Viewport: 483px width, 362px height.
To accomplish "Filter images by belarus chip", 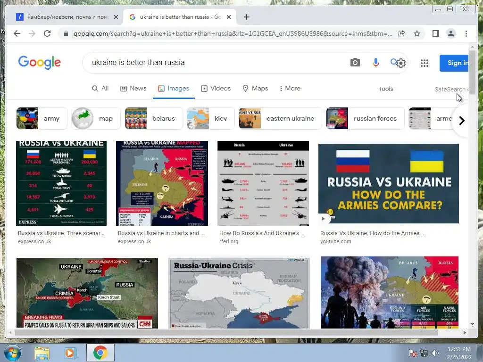I will (153, 118).
